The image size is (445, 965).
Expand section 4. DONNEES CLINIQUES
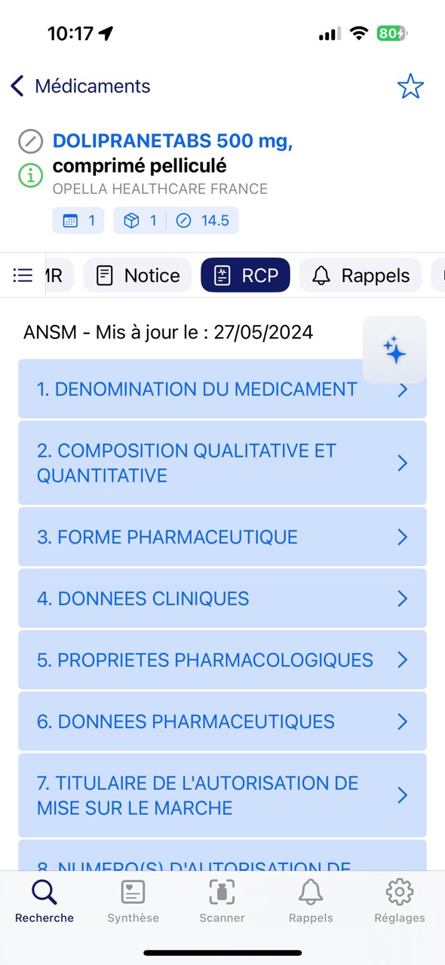(222, 598)
